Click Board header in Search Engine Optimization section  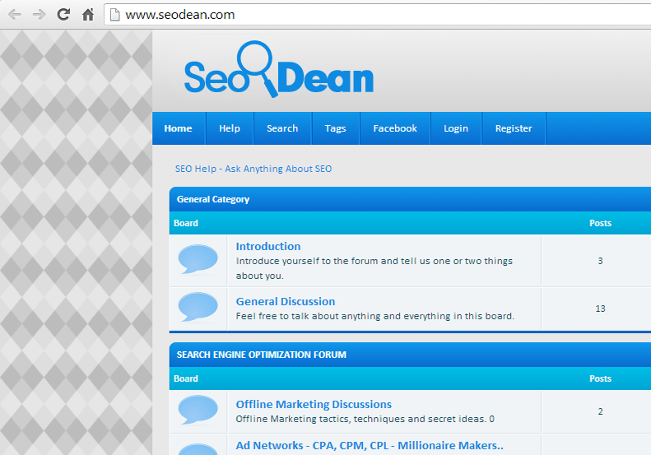185,378
